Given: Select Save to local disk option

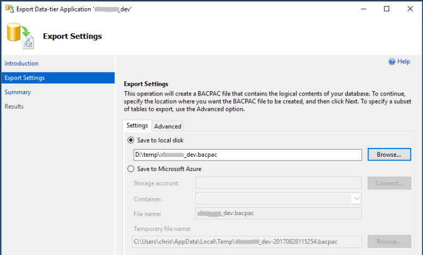Looking at the screenshot, I should [131, 140].
